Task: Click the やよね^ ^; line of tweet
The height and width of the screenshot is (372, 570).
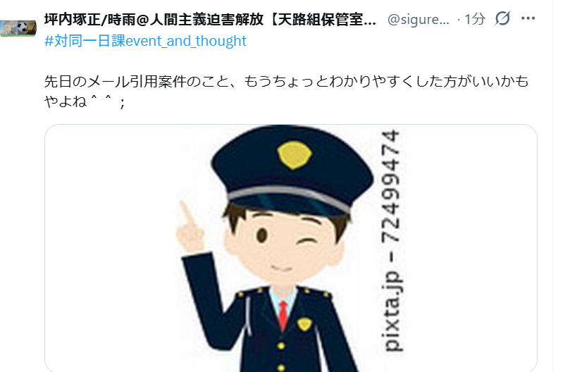Action: pyautogui.click(x=85, y=101)
